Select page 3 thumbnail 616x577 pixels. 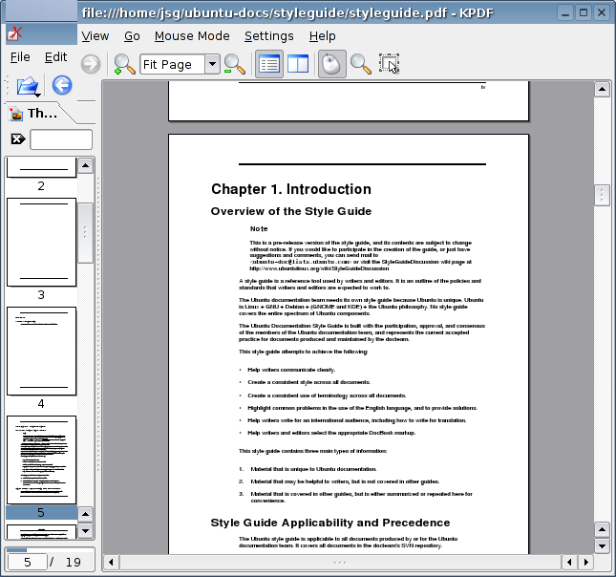(41, 242)
